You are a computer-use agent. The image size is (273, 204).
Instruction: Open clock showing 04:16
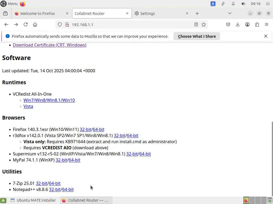(256, 4)
